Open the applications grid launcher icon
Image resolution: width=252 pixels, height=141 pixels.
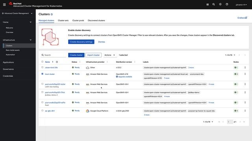pyautogui.click(x=208, y=4)
